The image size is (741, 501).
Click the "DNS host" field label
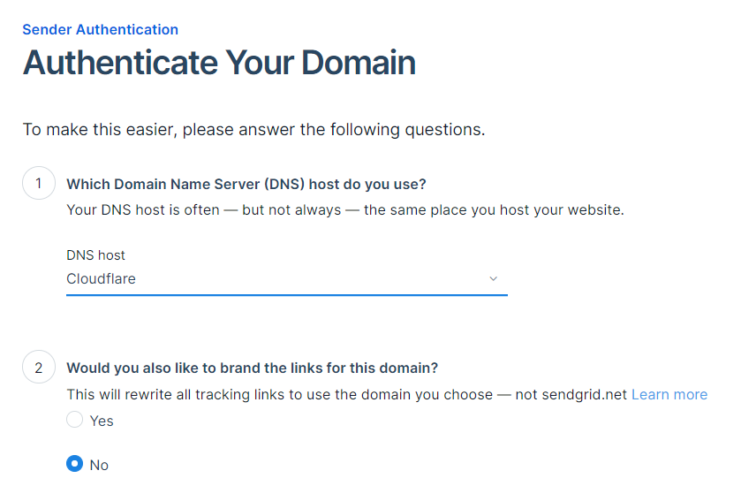95,255
